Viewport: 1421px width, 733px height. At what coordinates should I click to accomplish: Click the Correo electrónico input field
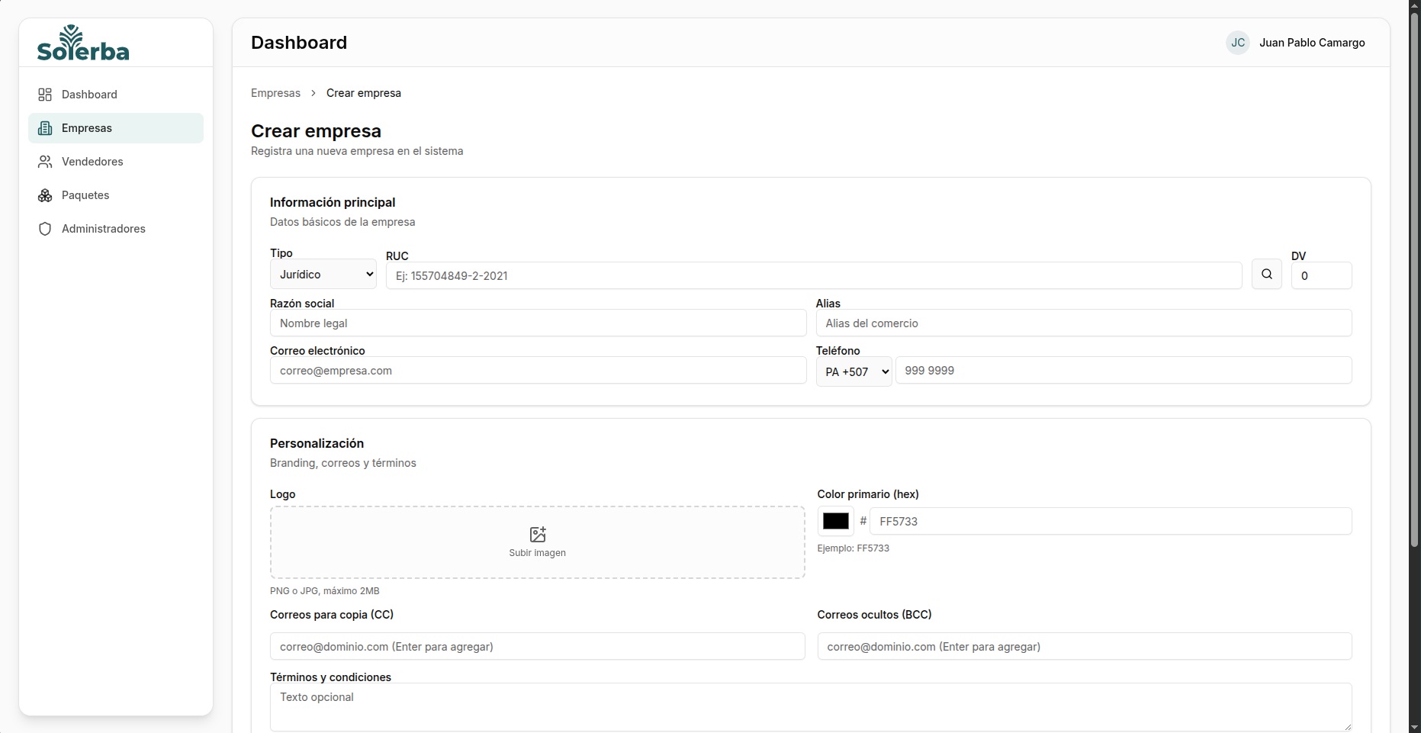click(538, 371)
